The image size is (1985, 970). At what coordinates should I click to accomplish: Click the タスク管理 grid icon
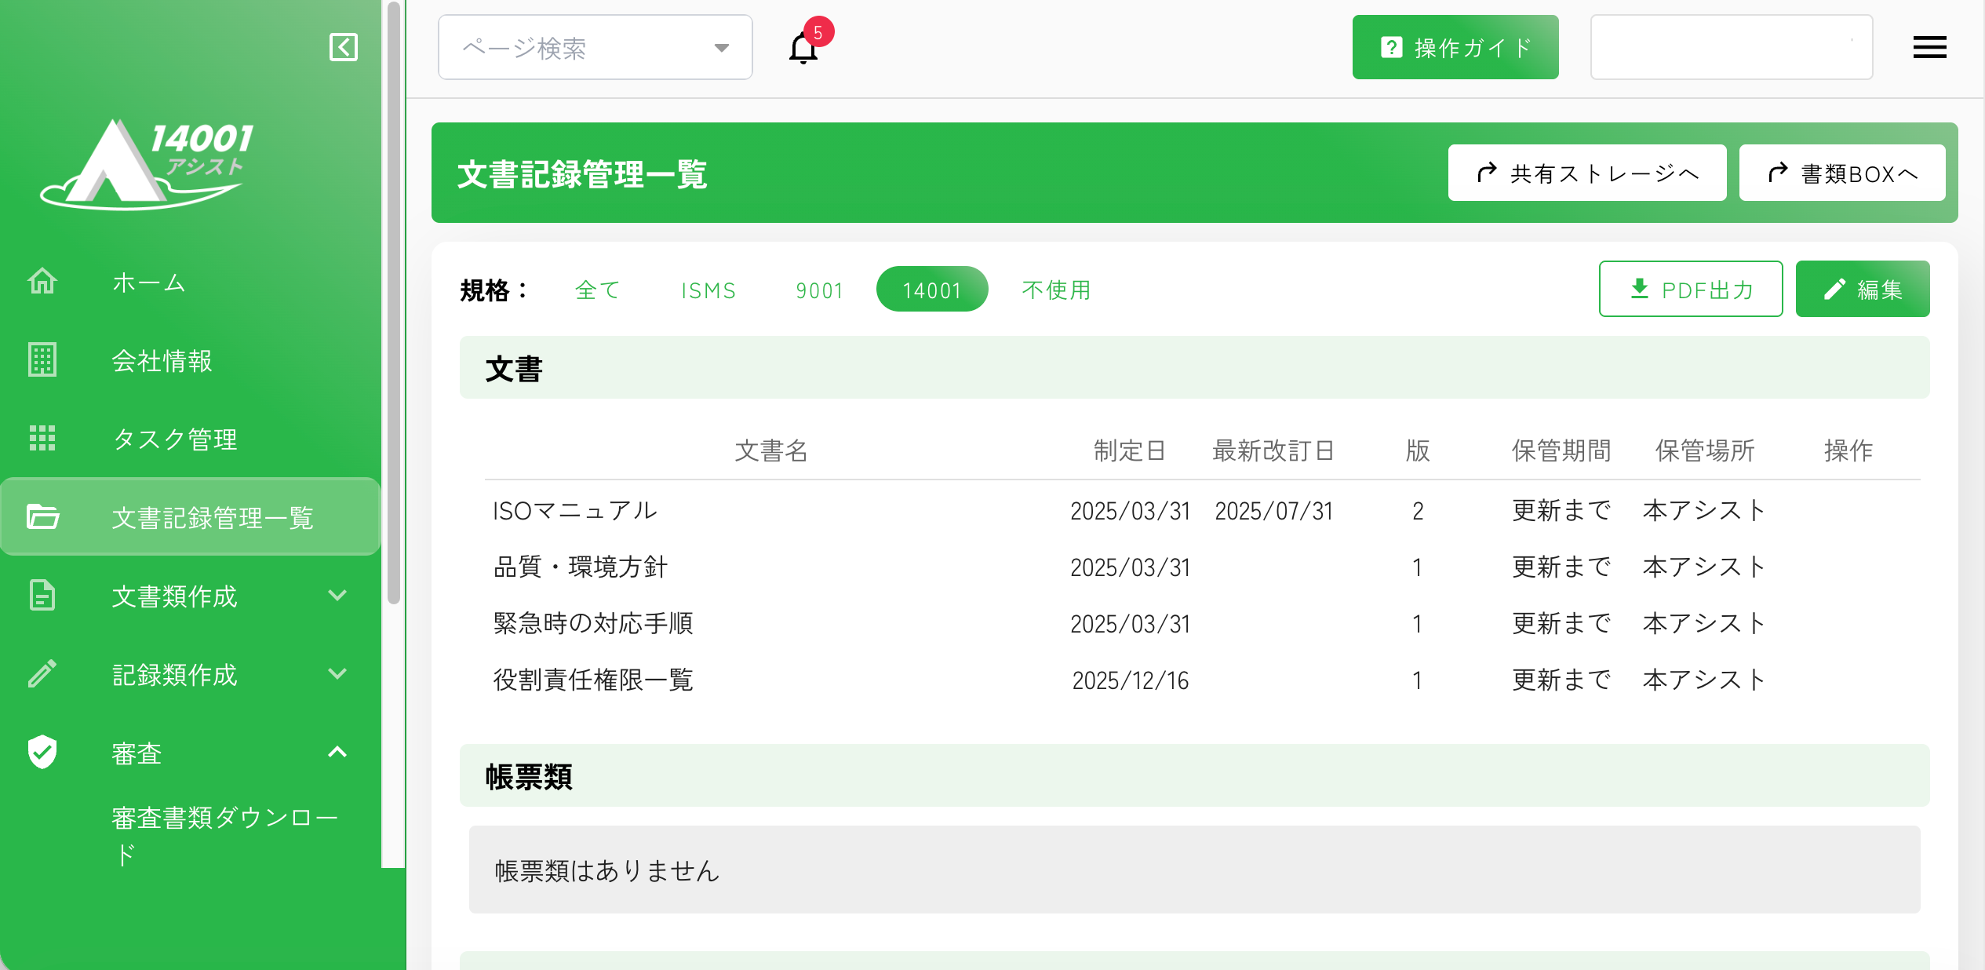click(x=42, y=438)
